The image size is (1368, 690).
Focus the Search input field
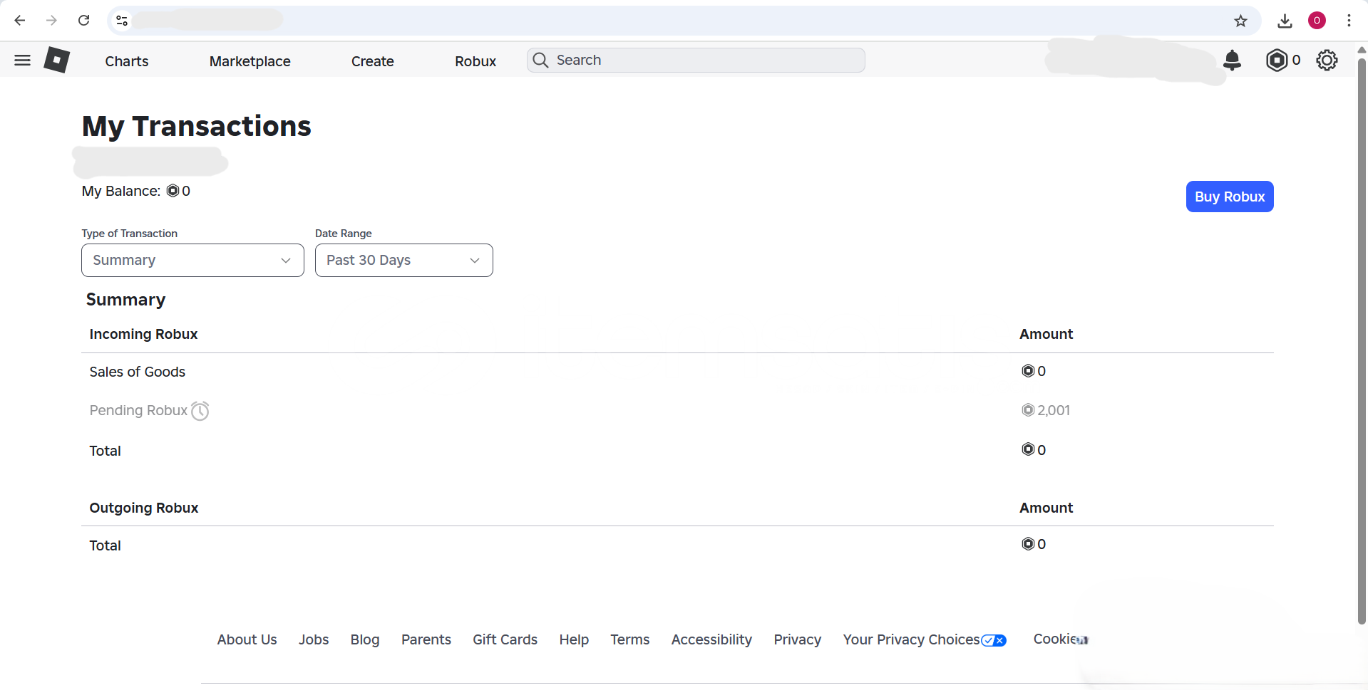[x=696, y=61]
